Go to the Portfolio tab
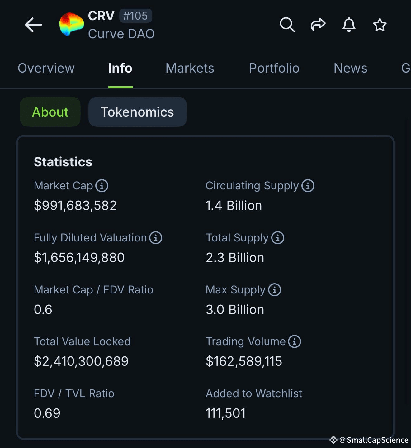This screenshot has height=448, width=411. coord(274,68)
